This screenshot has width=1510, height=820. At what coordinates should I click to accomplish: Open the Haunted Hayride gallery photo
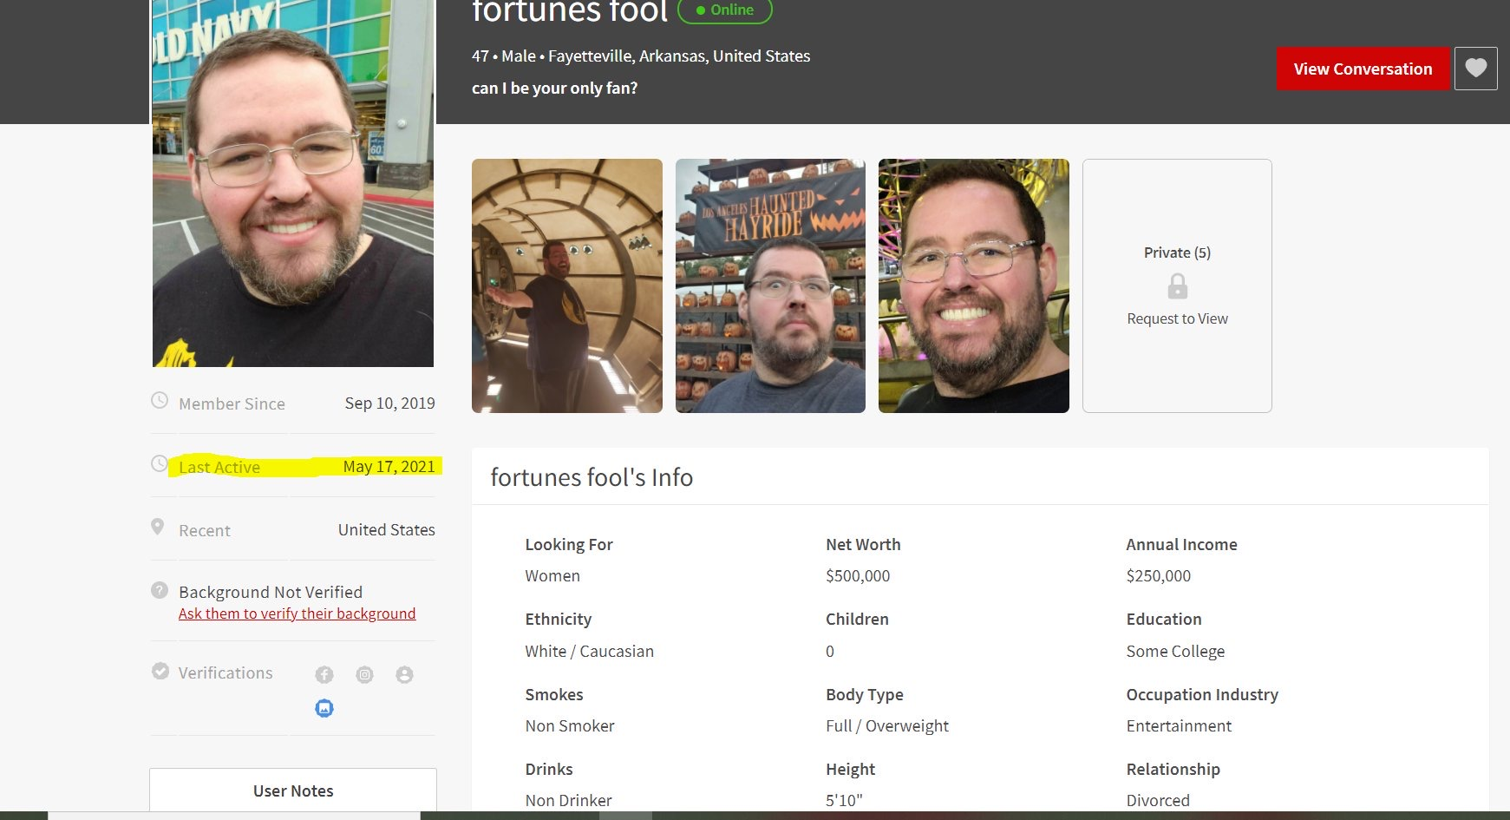point(770,285)
